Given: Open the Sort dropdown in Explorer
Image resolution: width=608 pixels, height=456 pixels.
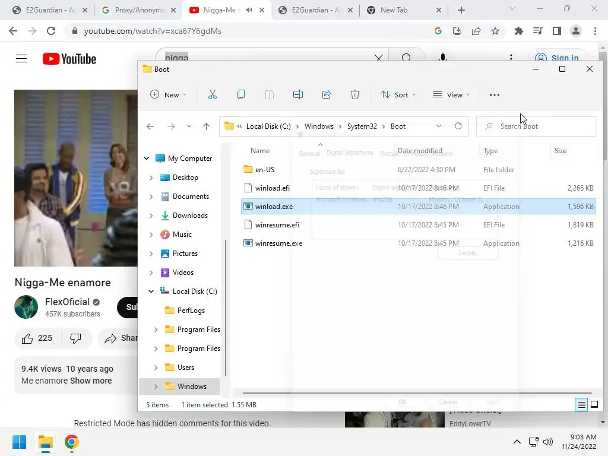Looking at the screenshot, I should pyautogui.click(x=398, y=94).
